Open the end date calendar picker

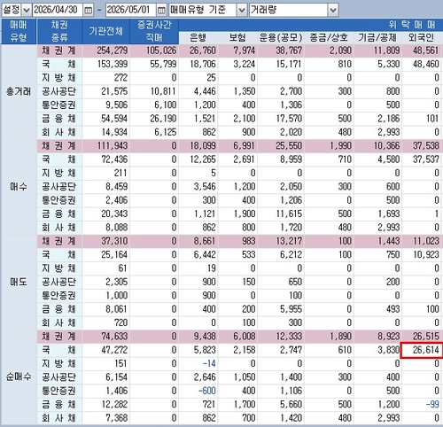click(161, 11)
